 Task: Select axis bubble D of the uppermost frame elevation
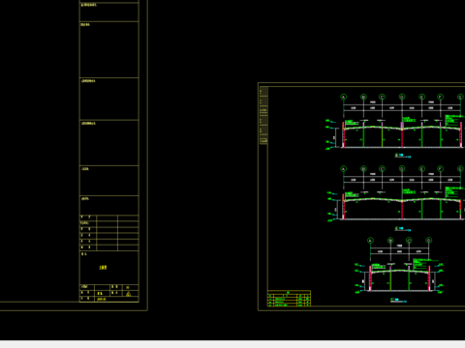pyautogui.click(x=402, y=97)
